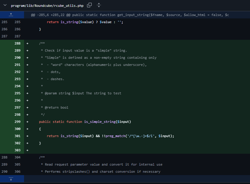Image resolution: width=250 pixels, height=184 pixels.
Task: Expand hidden lines below line 306
Action: click(x=11, y=179)
